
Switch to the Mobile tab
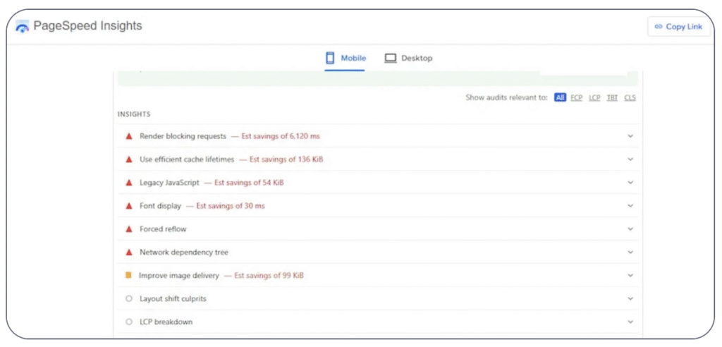pos(345,58)
